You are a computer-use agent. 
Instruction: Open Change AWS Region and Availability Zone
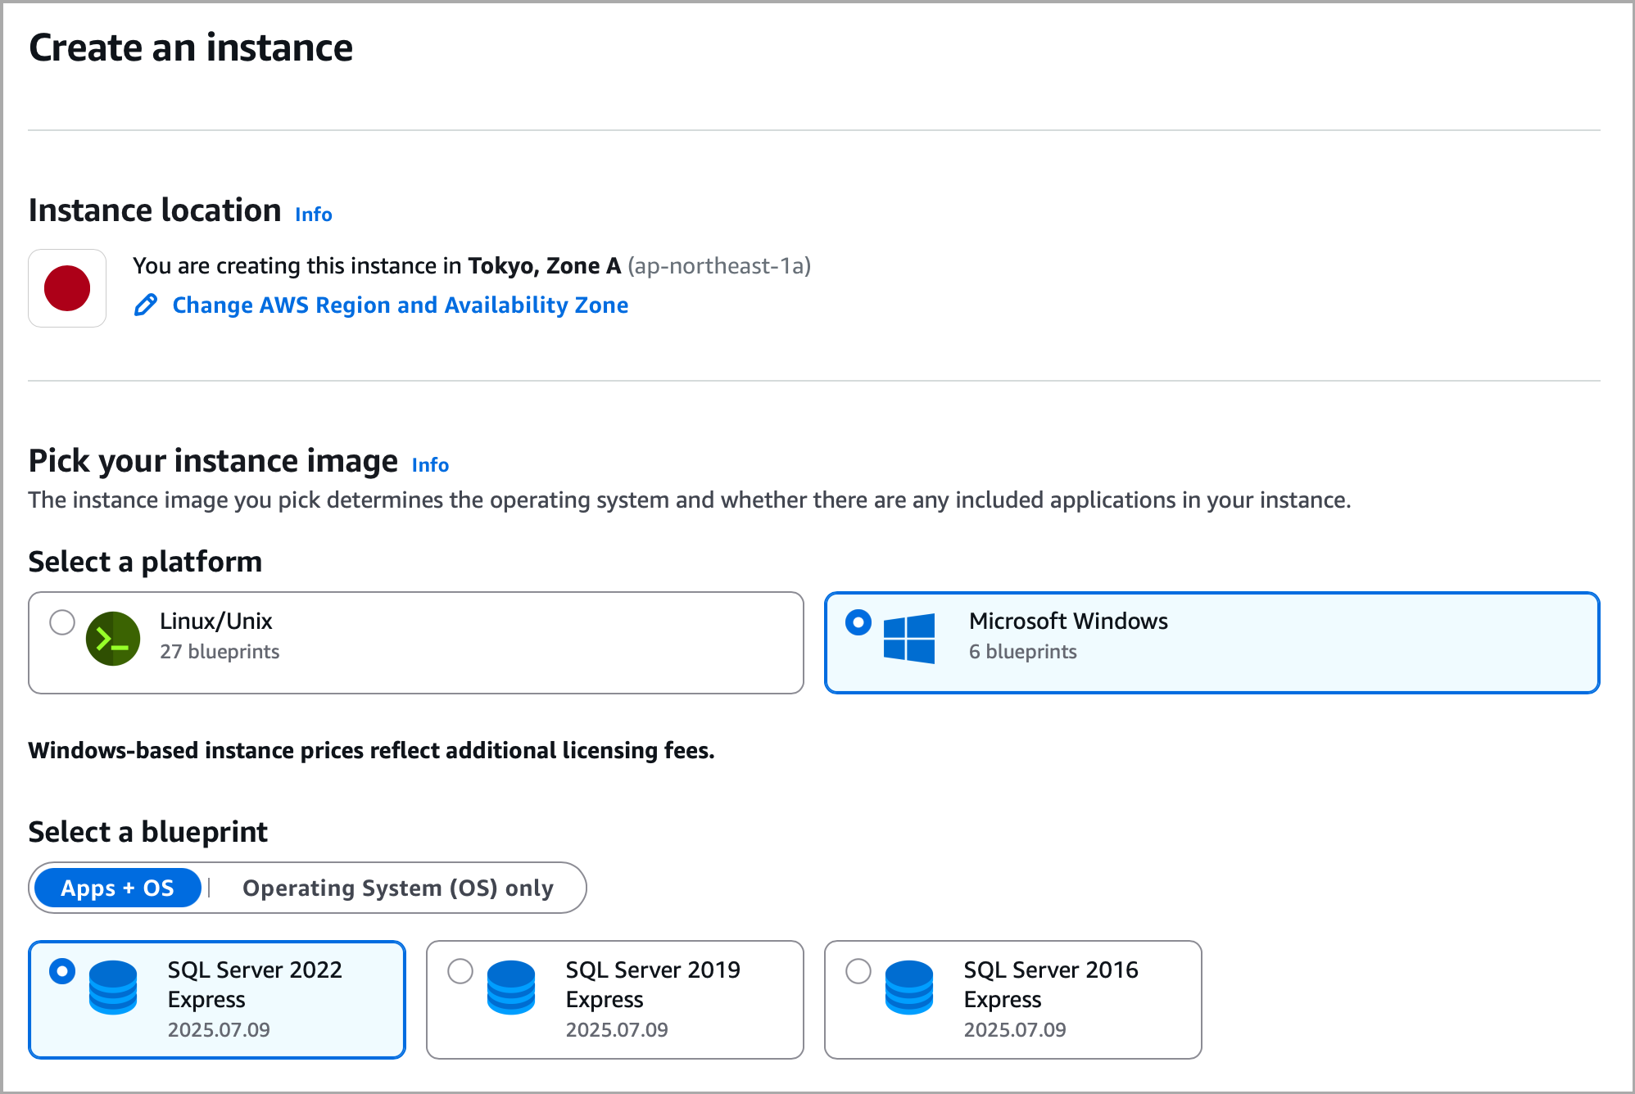(400, 305)
